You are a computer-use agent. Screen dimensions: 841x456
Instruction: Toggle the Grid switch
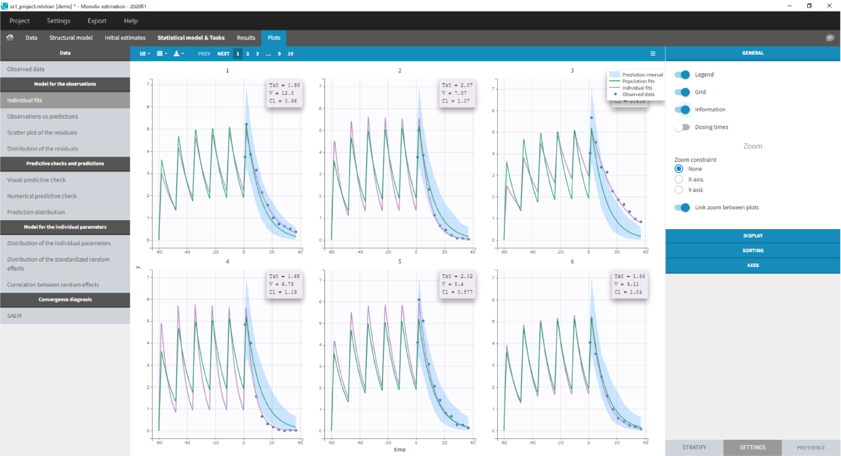(682, 92)
